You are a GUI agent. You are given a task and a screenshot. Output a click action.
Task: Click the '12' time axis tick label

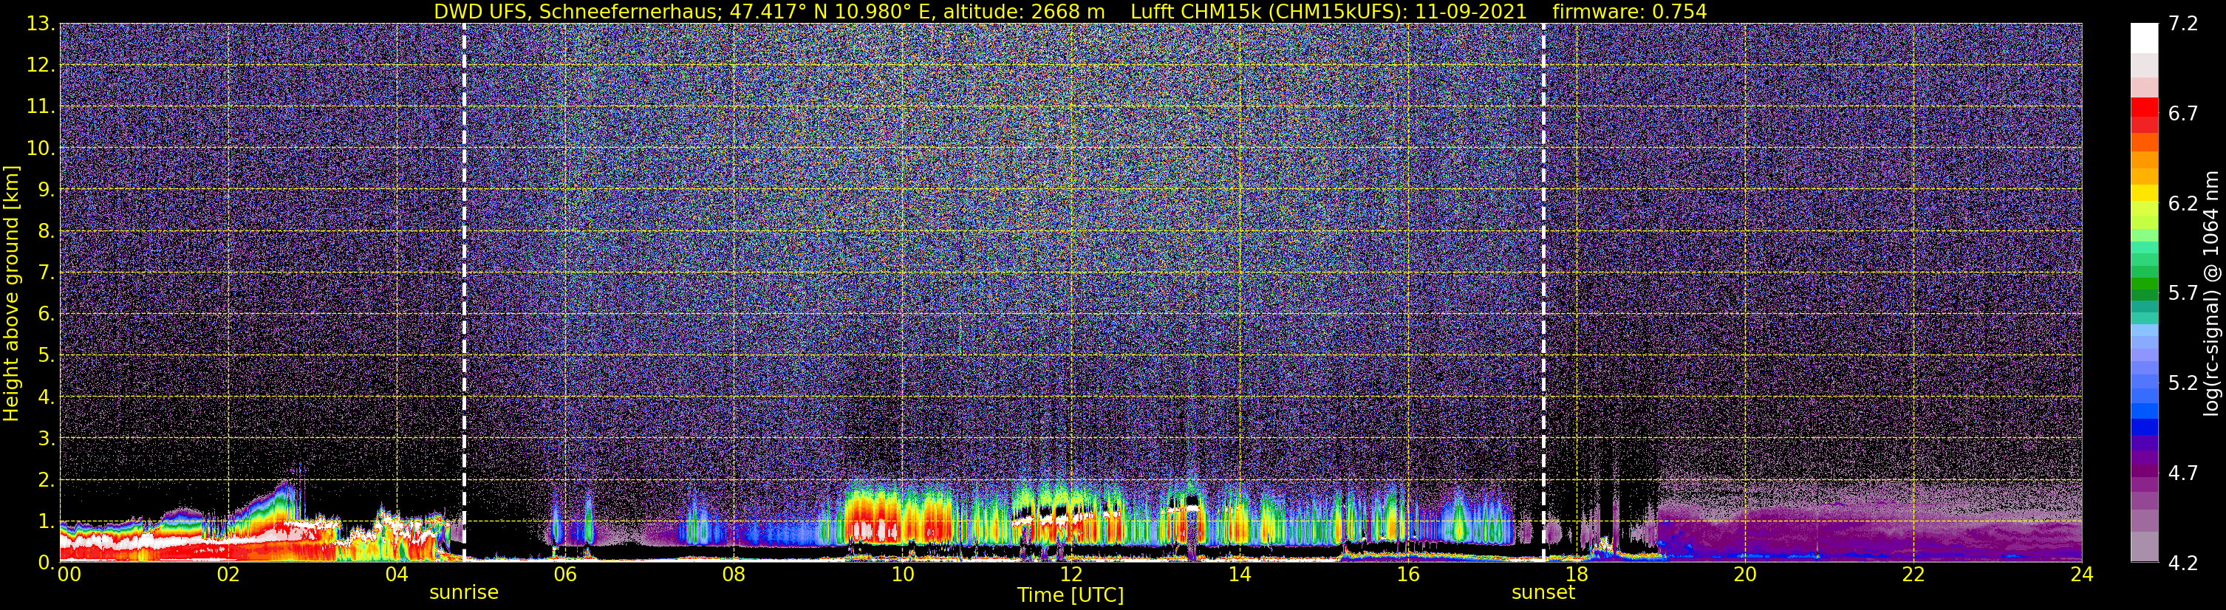[1071, 575]
